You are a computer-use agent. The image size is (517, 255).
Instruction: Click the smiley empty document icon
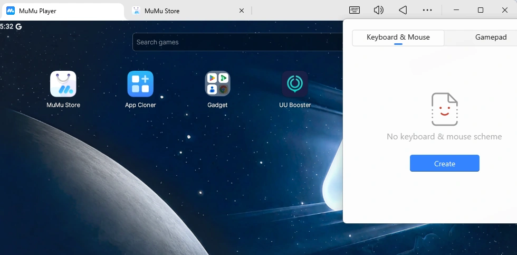[444, 109]
